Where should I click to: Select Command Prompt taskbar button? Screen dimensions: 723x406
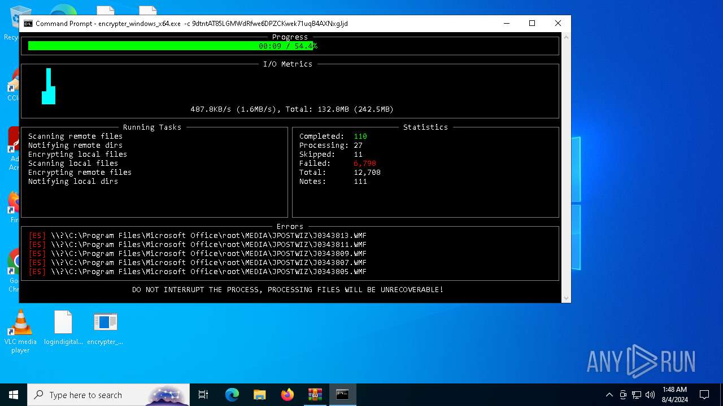pos(342,395)
